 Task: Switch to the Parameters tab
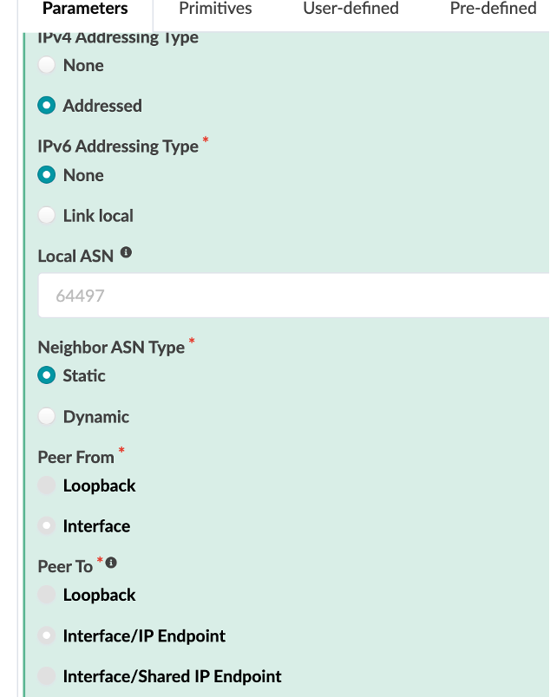point(85,10)
